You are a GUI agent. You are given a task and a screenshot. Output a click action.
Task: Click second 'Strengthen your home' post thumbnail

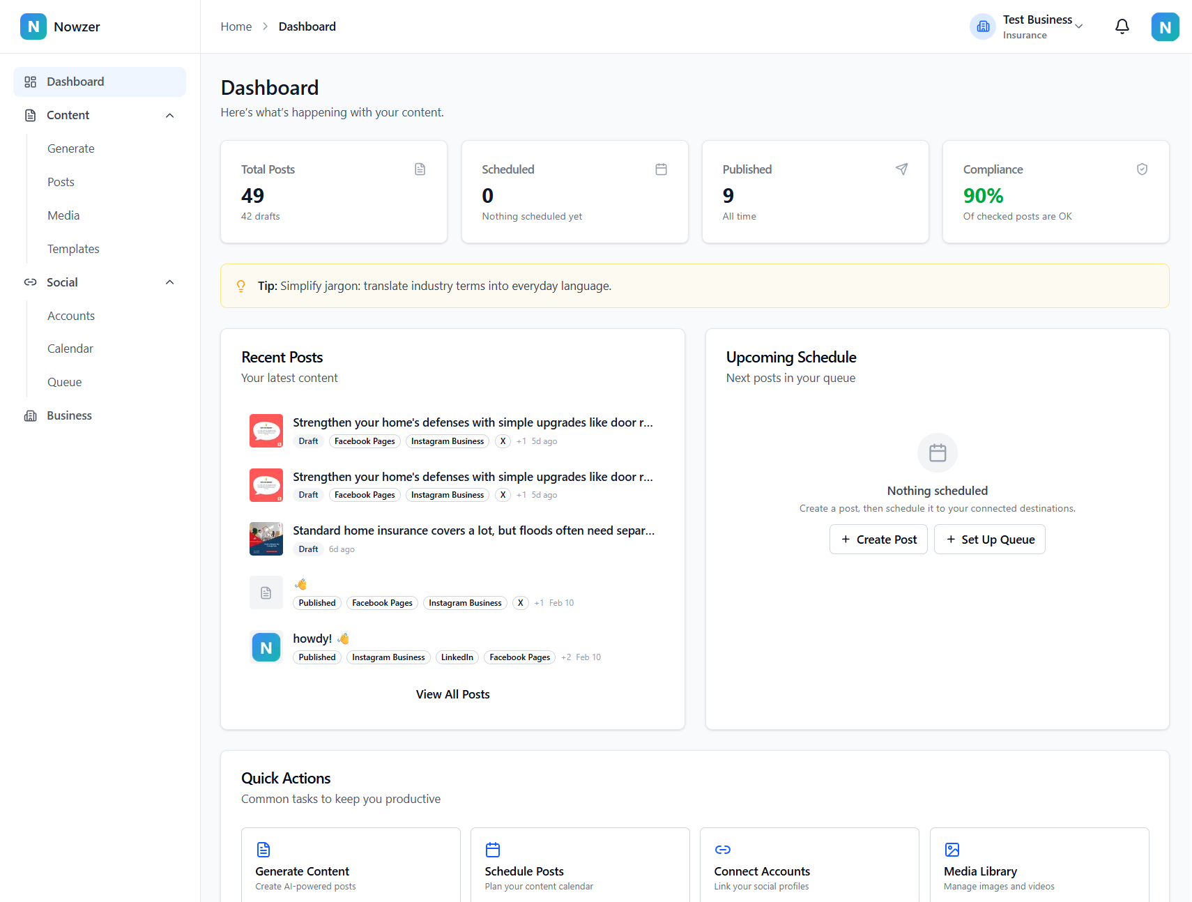point(266,485)
